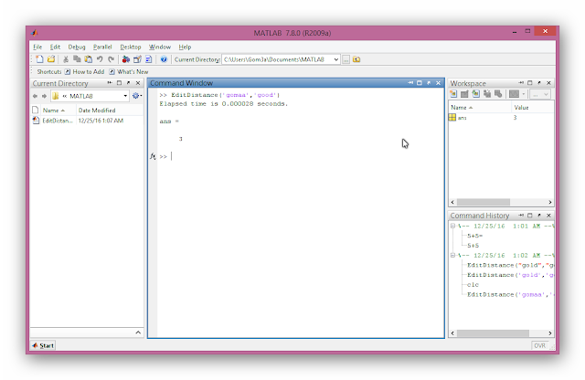This screenshot has width=585, height=380.
Task: Open the Parallel menu
Action: pyautogui.click(x=102, y=47)
